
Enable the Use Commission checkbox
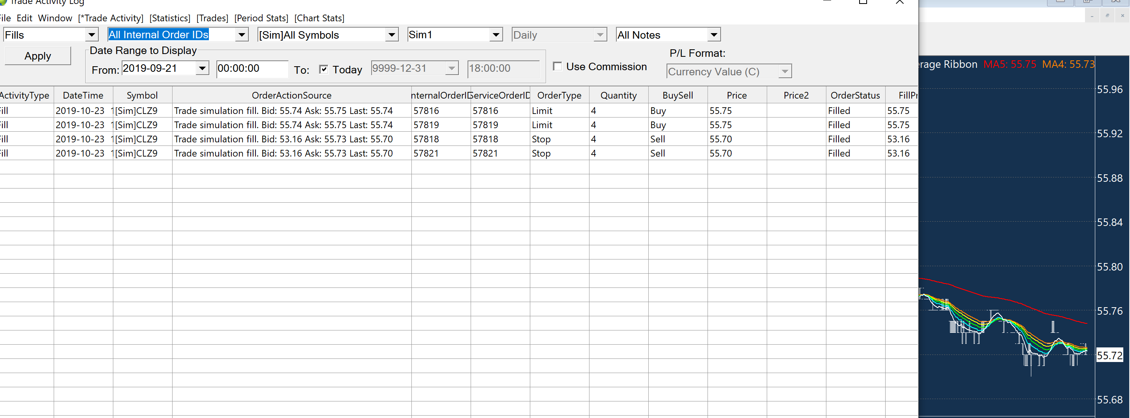pyautogui.click(x=557, y=66)
